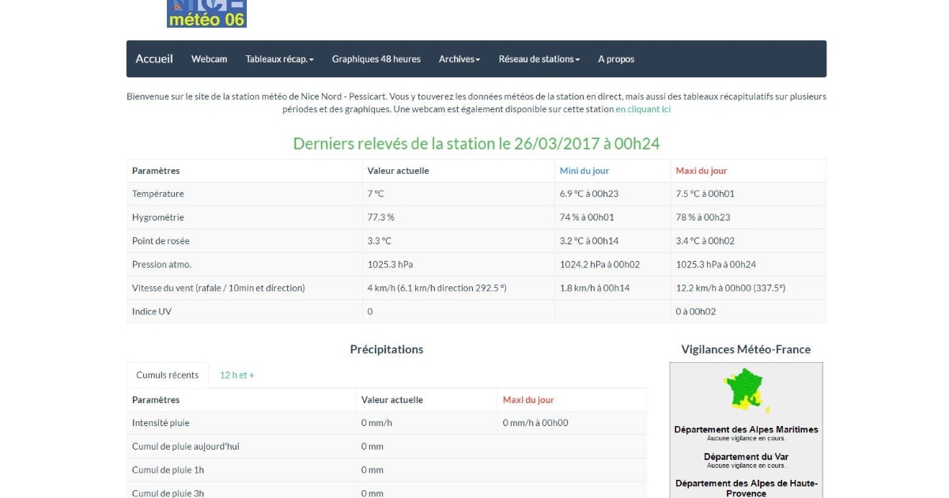Viewport: 949px width, 498px height.
Task: Click dew point maximum '3.4 °C à 00h02'
Action: pos(705,241)
